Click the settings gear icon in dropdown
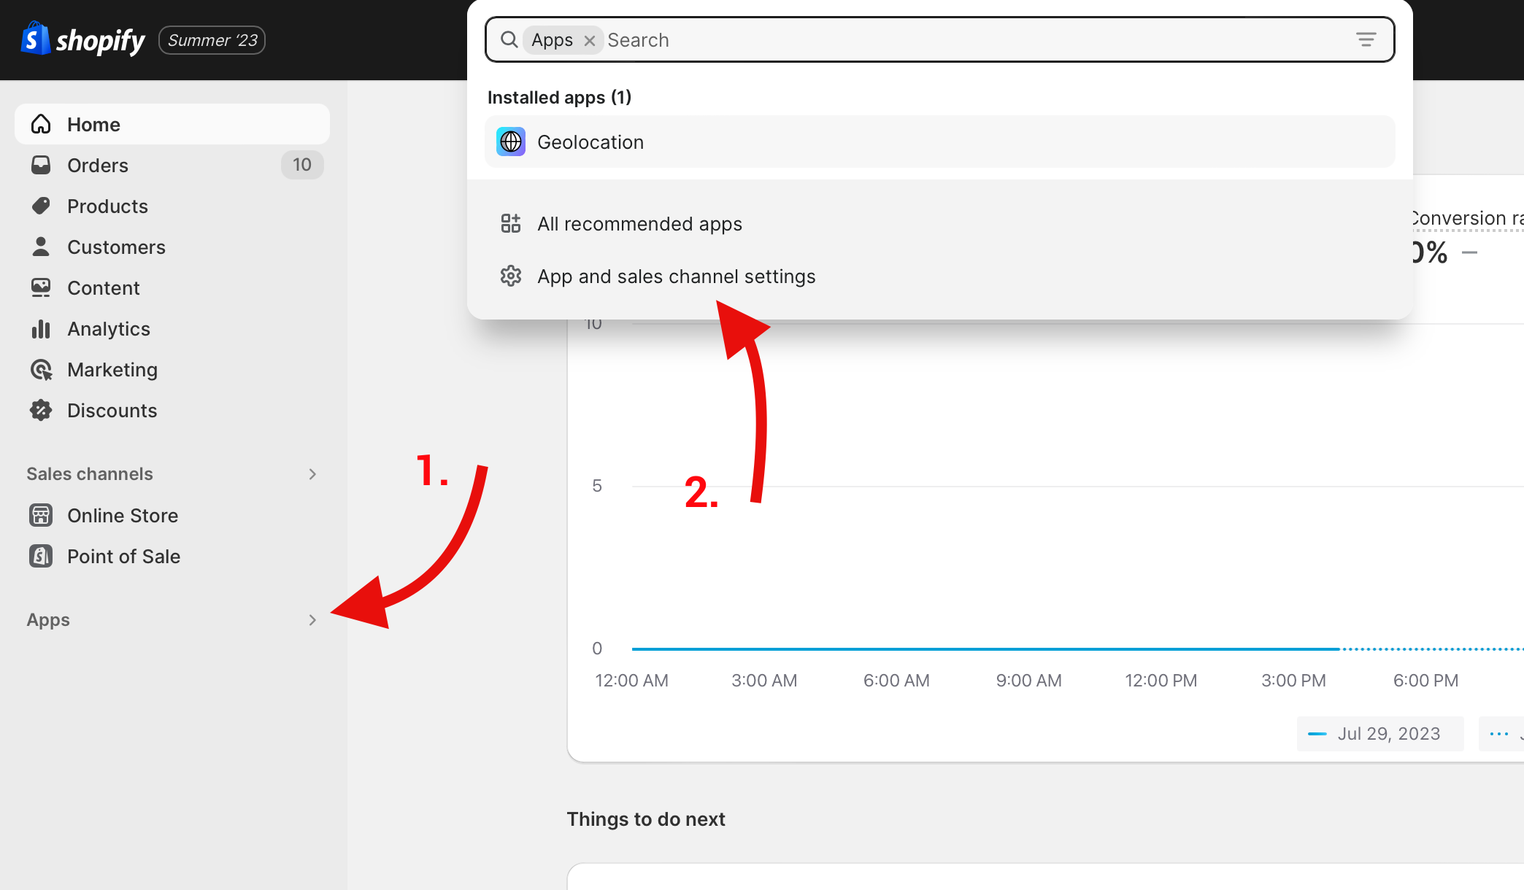 click(511, 276)
